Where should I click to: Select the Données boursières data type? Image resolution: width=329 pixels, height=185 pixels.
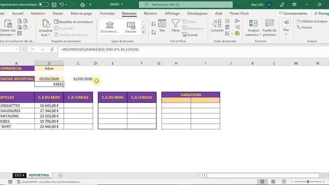pos(109,27)
